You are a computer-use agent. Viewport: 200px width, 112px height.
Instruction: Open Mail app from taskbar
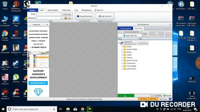pos(75,109)
